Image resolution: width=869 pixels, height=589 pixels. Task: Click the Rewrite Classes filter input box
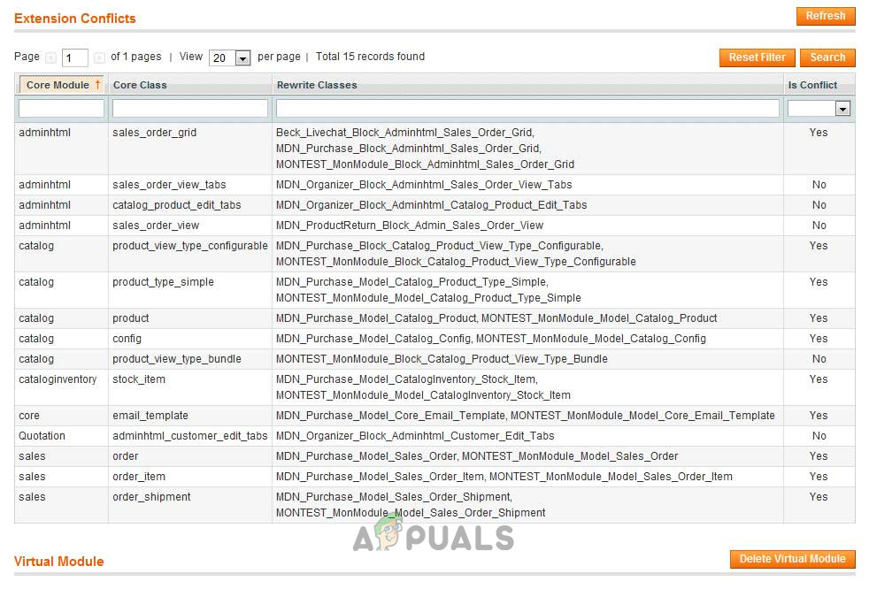click(527, 107)
